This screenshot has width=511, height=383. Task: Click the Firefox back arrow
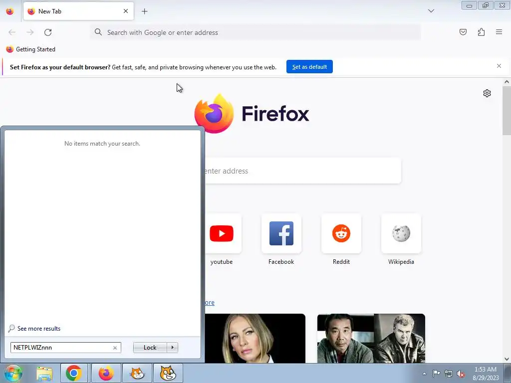pyautogui.click(x=12, y=32)
